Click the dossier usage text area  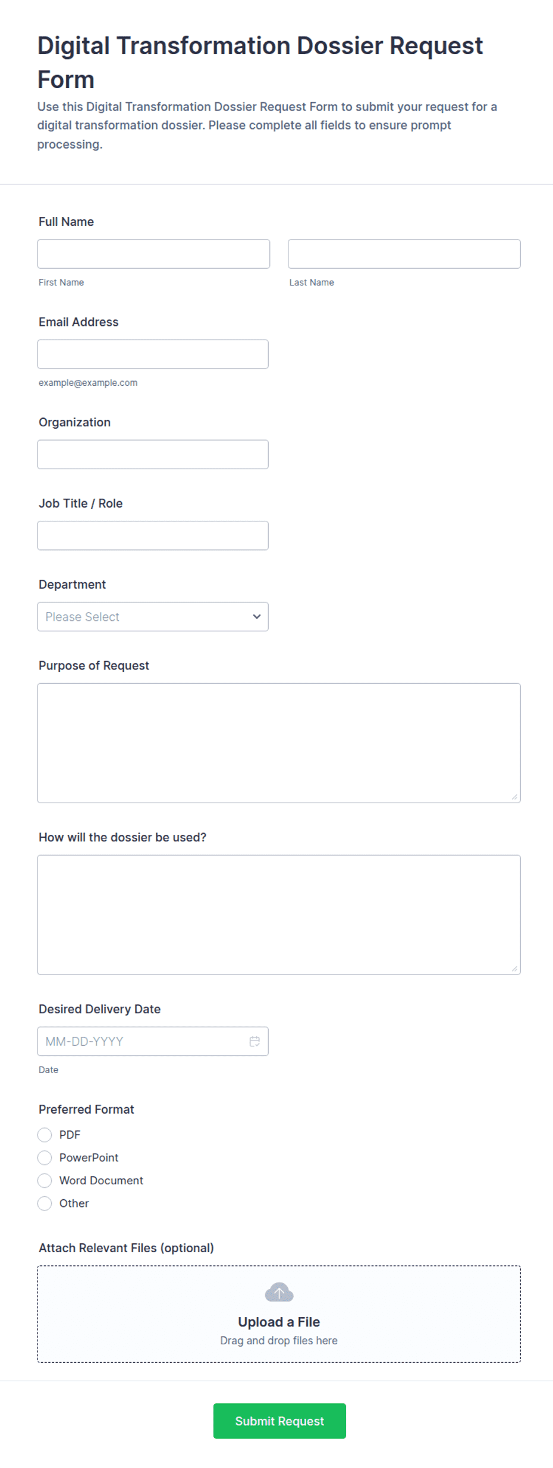[279, 915]
